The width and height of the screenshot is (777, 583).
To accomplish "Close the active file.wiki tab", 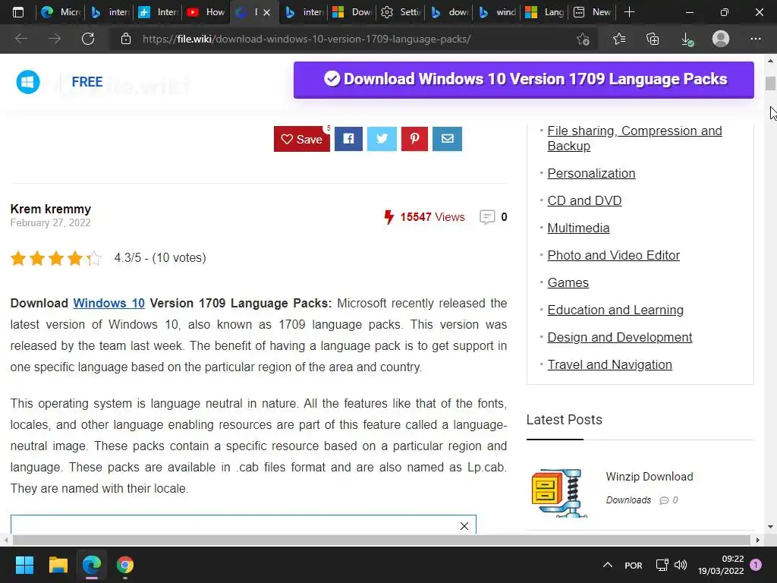I will click(266, 12).
